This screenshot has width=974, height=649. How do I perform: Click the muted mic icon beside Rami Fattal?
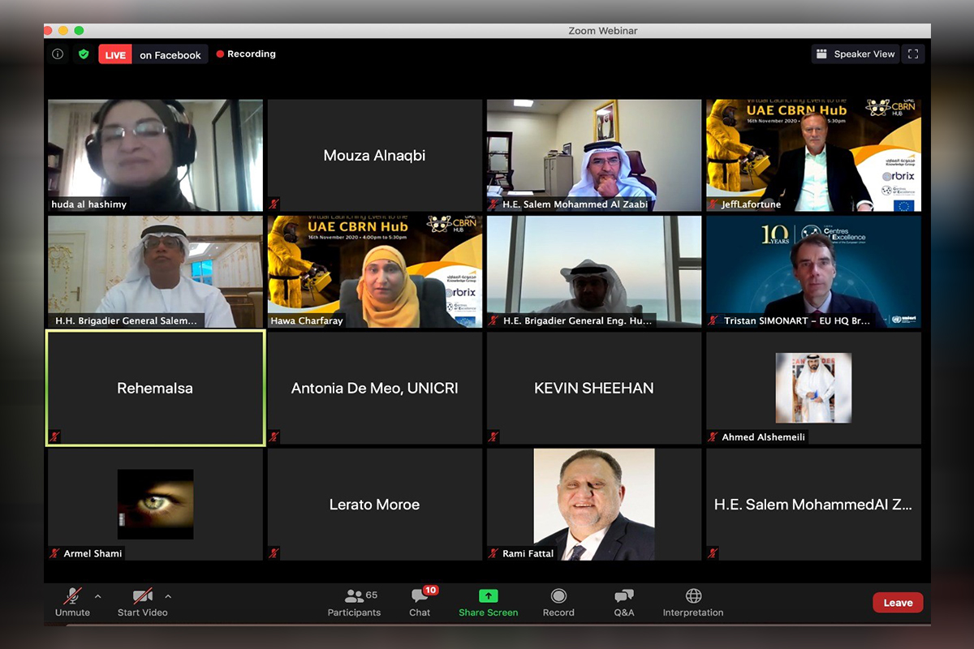[x=493, y=553]
